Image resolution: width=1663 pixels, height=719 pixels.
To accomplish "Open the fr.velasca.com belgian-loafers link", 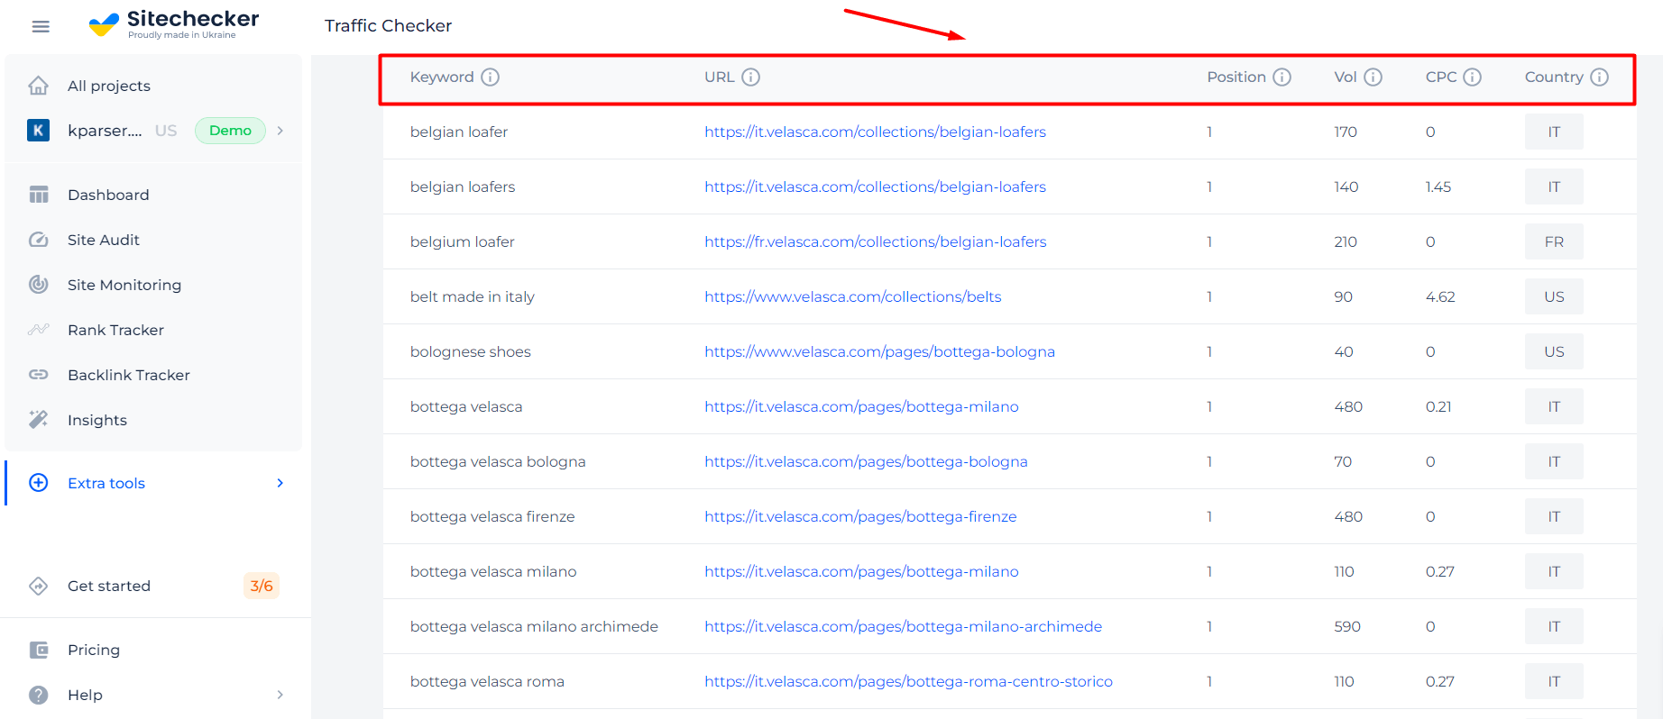I will pos(875,241).
